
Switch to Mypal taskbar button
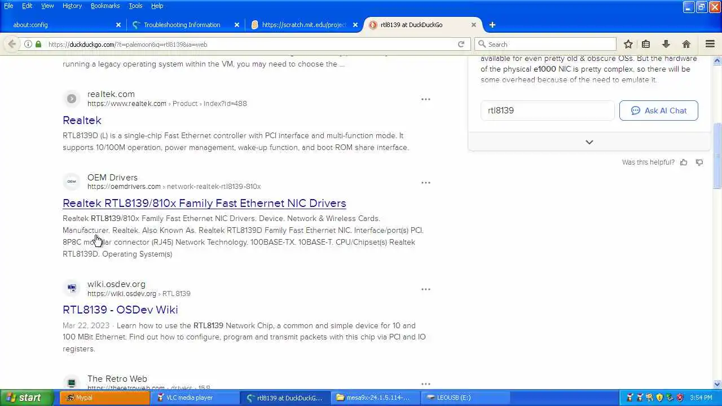click(x=104, y=398)
